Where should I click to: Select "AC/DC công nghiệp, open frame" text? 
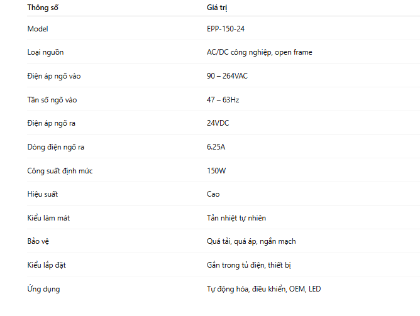(259, 52)
